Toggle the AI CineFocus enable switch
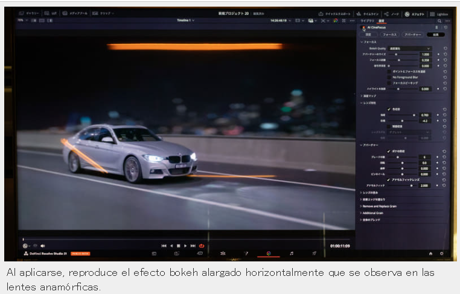The image size is (460, 294). pos(363,28)
